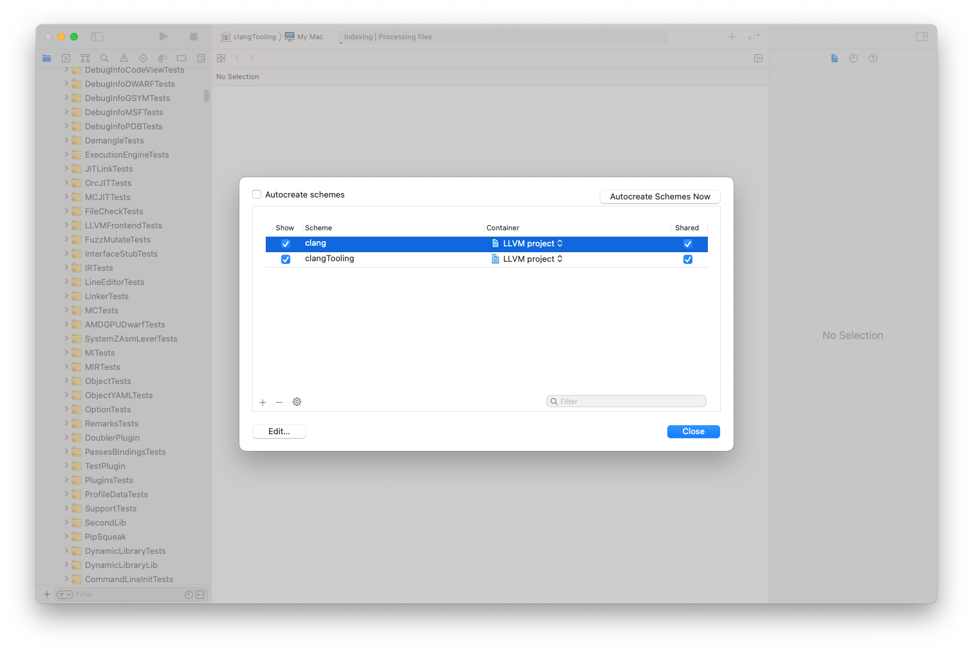The height and width of the screenshot is (651, 973).
Task: Add an editor with the split icon
Action: coord(759,58)
